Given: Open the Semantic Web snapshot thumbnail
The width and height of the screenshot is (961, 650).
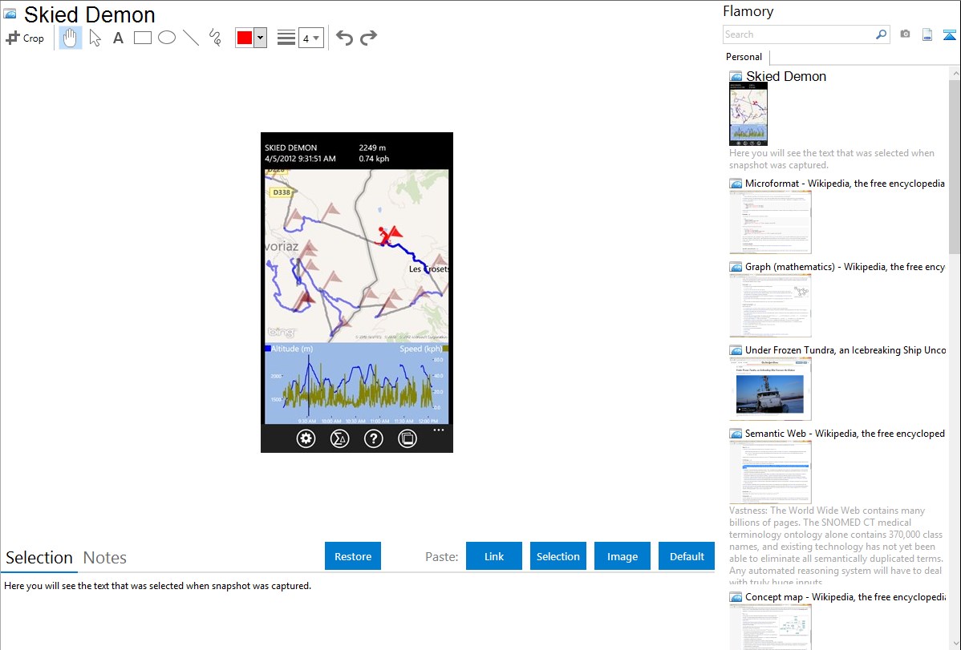Looking at the screenshot, I should pos(770,472).
